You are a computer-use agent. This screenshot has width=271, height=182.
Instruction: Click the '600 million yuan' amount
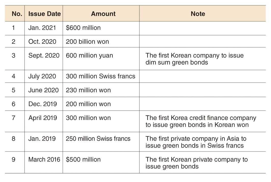pyautogui.click(x=89, y=56)
